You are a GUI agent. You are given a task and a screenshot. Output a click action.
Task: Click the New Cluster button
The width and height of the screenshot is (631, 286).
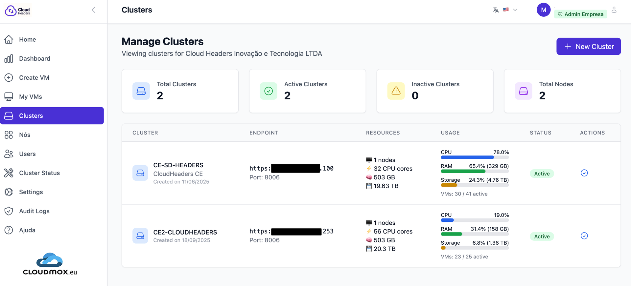pyautogui.click(x=588, y=47)
